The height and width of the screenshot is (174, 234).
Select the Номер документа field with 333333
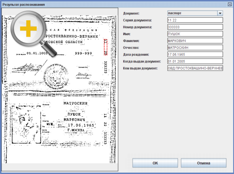click(x=194, y=27)
